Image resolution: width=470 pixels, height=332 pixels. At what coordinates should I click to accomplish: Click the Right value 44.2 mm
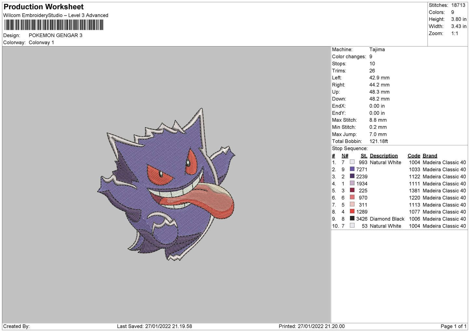379,85
